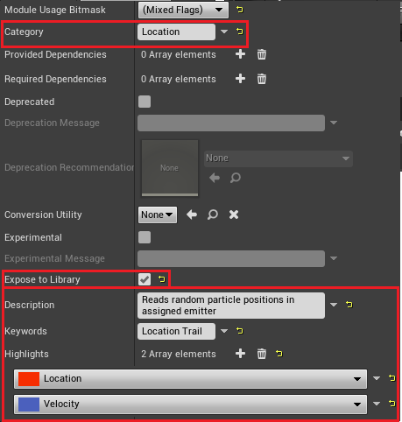Uncheck the Expose to Library checkbox

145,279
